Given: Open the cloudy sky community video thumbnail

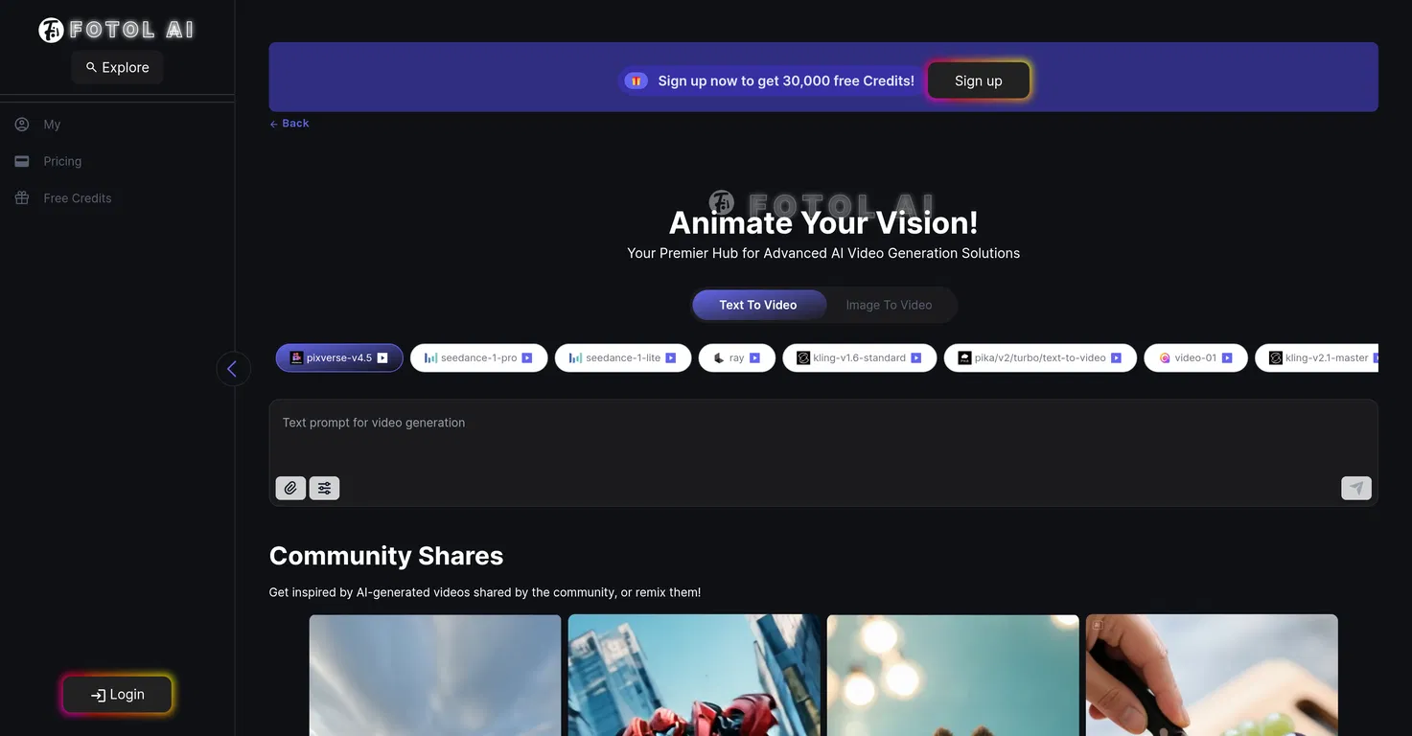Looking at the screenshot, I should pyautogui.click(x=435, y=676).
